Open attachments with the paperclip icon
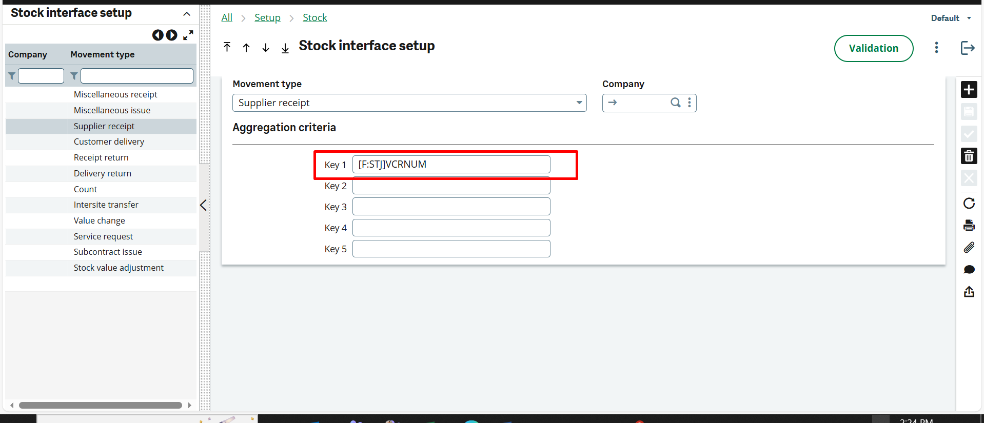 click(969, 248)
